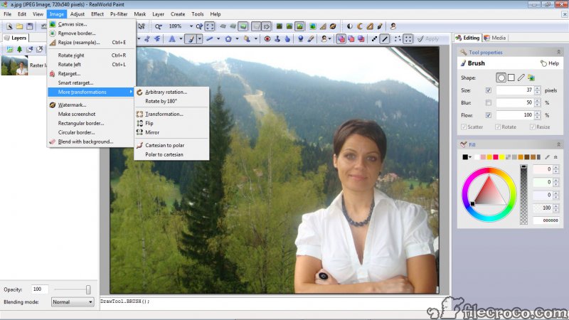This screenshot has width=569, height=320.
Task: Click the New document toolbar icon
Action: (9, 26)
